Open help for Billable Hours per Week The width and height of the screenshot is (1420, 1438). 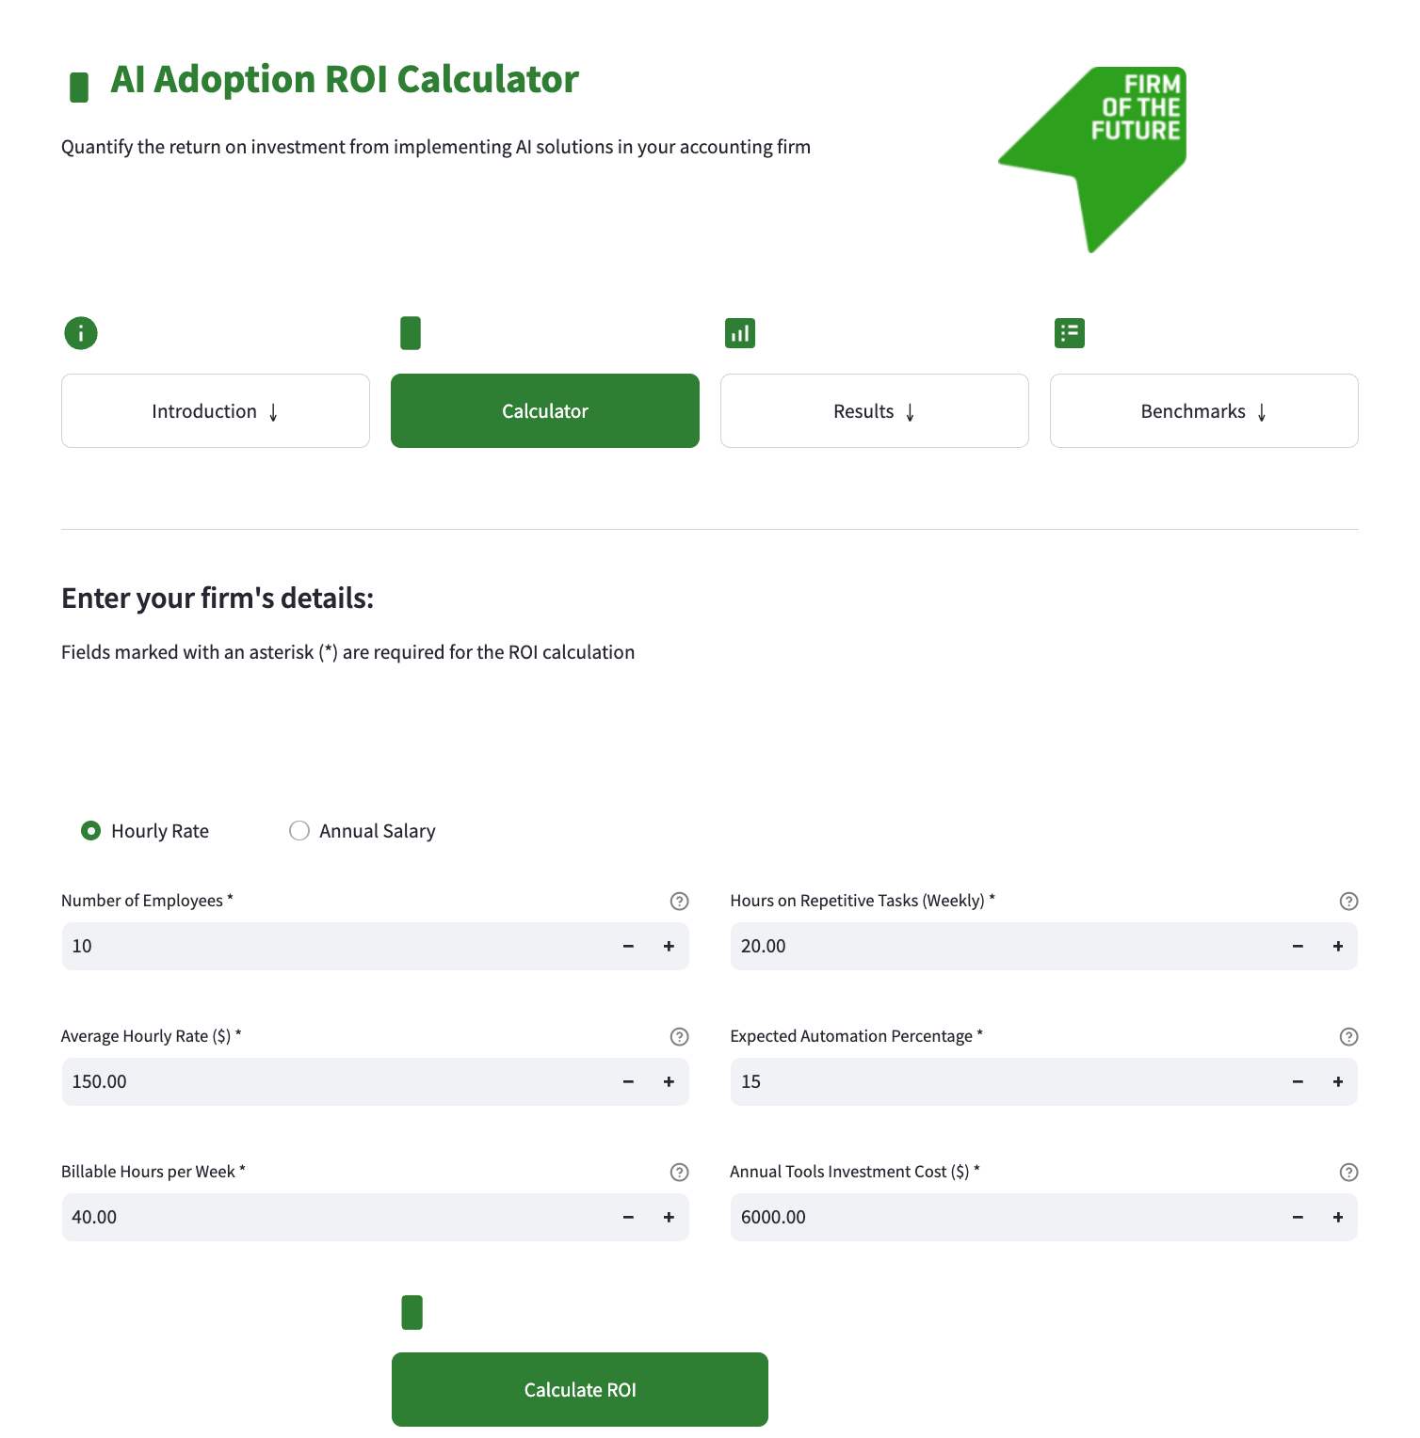(x=680, y=1172)
